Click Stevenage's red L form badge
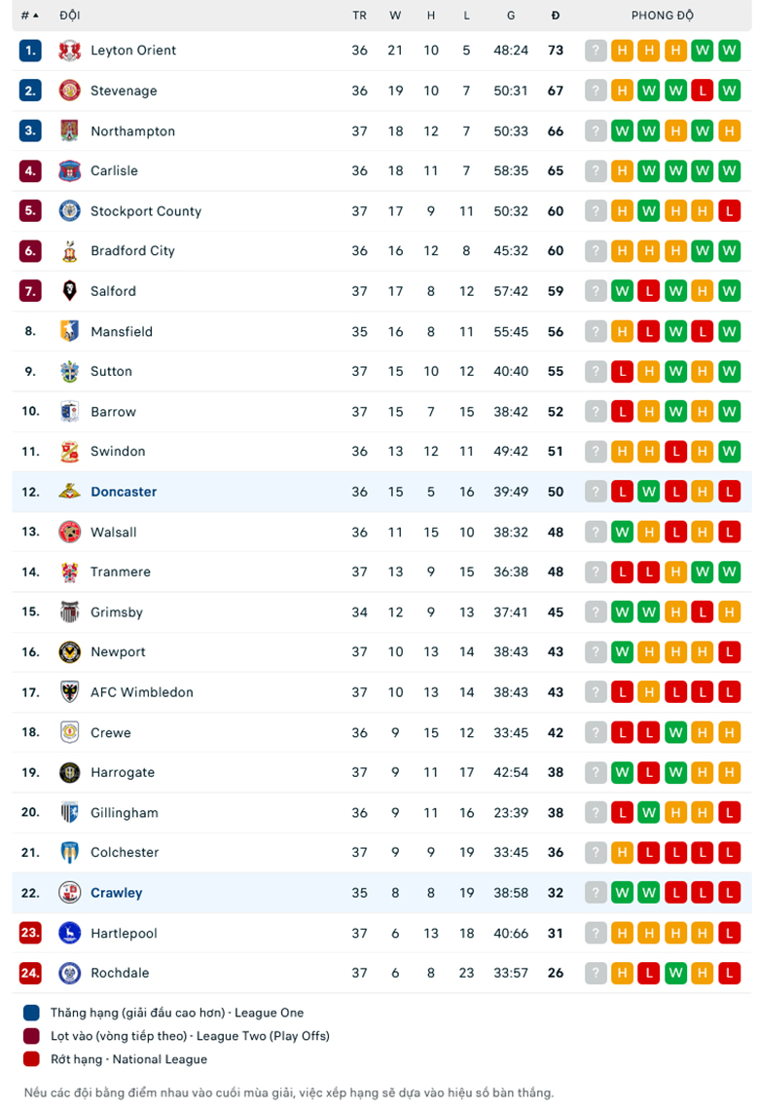The image size is (759, 1110). tap(702, 91)
